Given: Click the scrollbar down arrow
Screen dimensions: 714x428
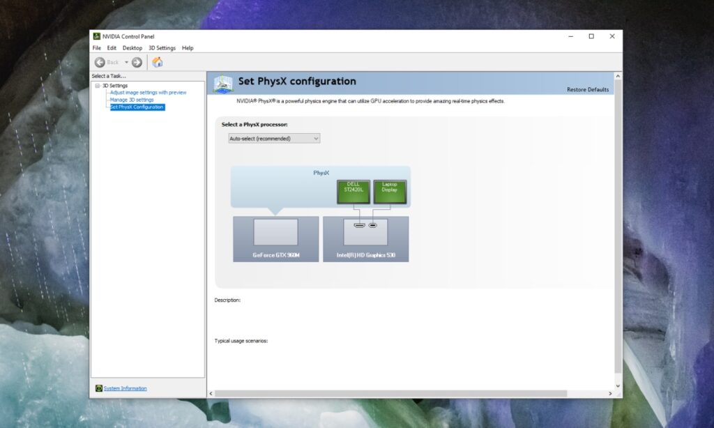Looking at the screenshot, I should (616, 385).
